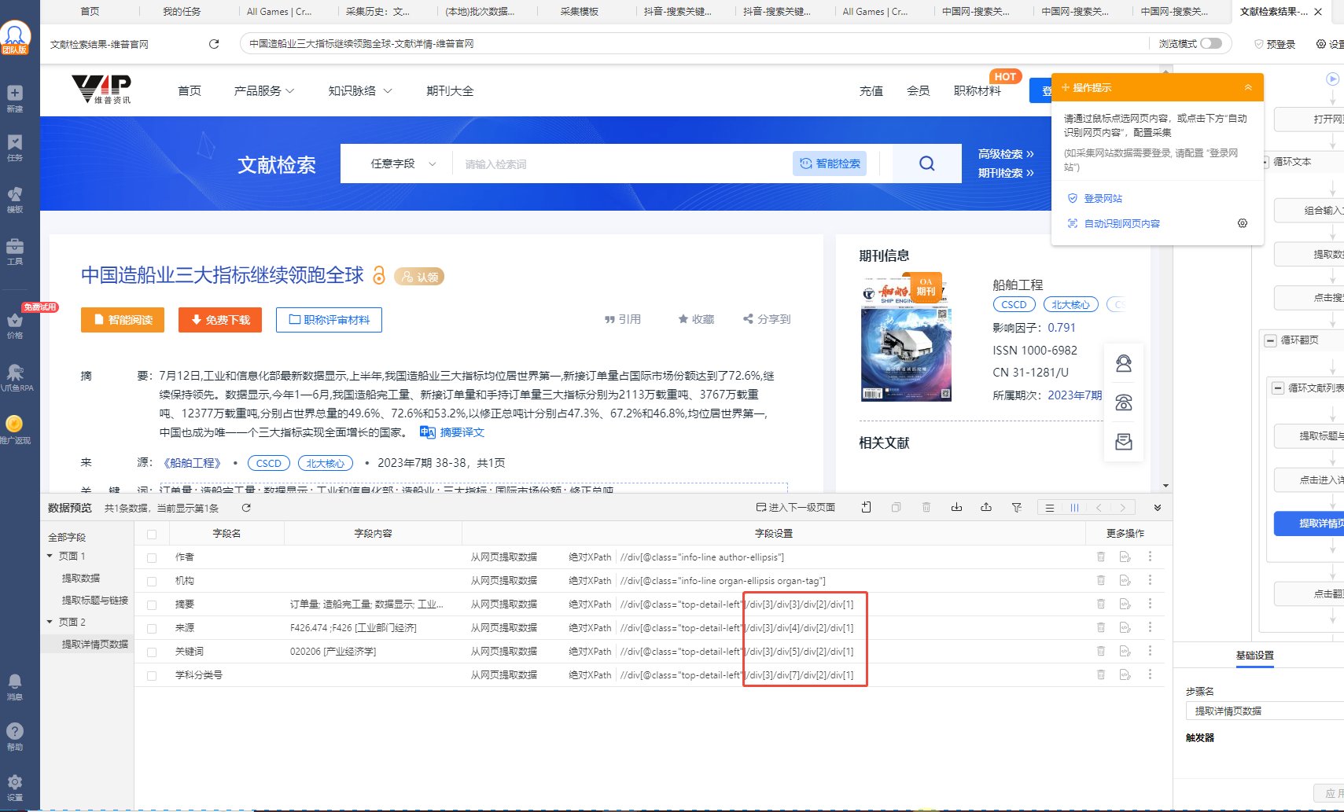The width and height of the screenshot is (1344, 812).
Task: Click the 步骤名 input field
Action: tap(1264, 711)
